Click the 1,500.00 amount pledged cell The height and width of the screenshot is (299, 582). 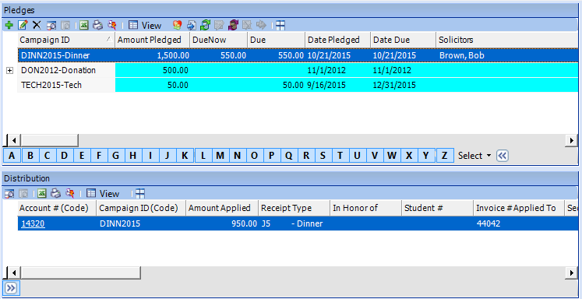[x=153, y=55]
